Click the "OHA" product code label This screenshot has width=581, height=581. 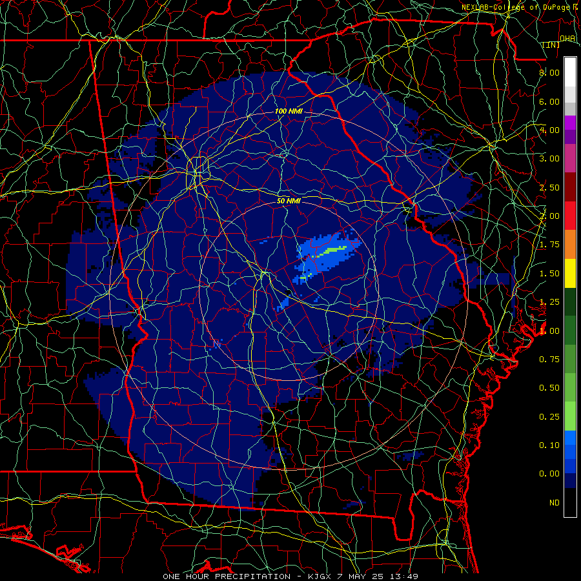pyautogui.click(x=567, y=38)
